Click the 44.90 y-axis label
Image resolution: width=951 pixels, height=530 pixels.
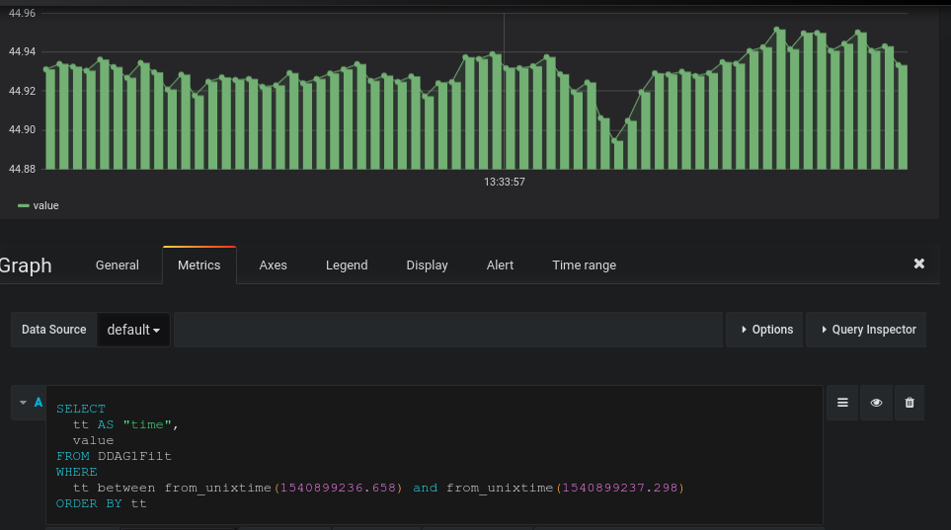click(x=22, y=129)
